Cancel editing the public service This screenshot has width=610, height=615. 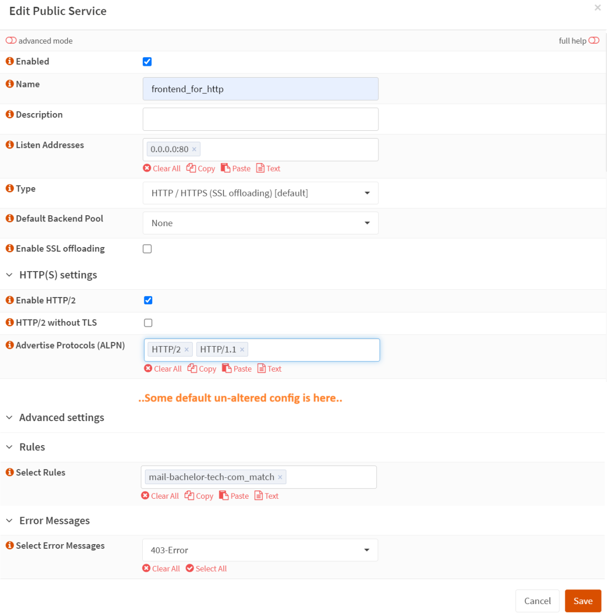[537, 600]
